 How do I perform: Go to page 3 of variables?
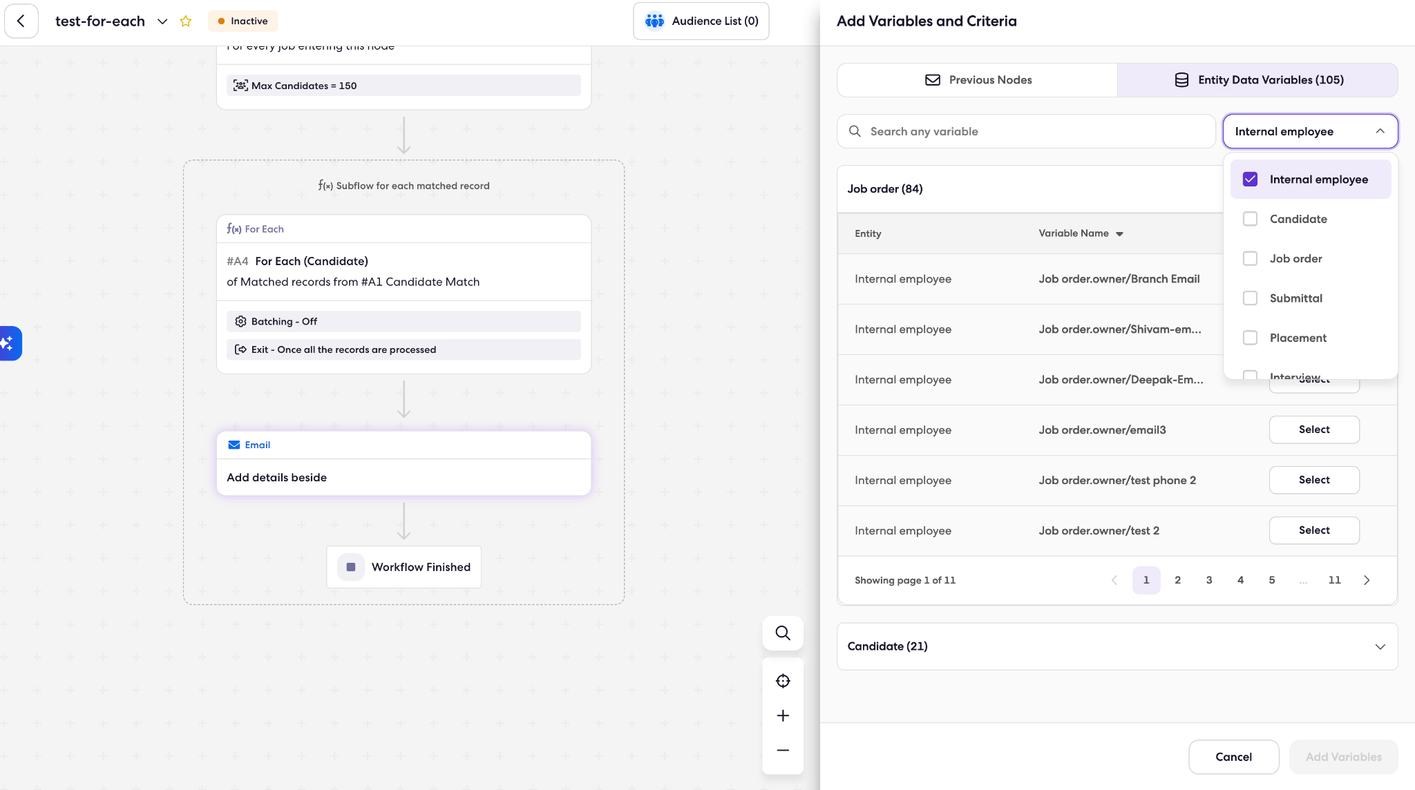click(x=1209, y=580)
